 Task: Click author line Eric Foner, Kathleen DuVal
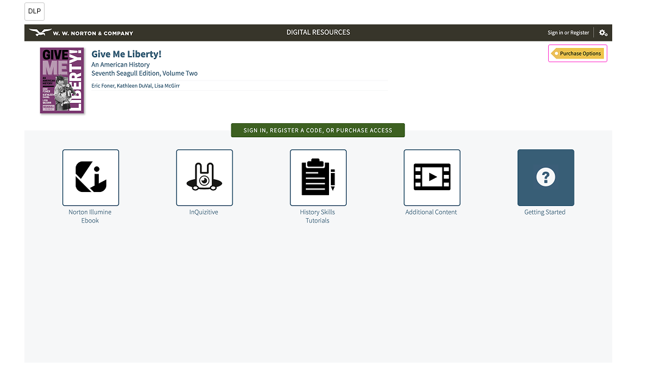click(x=136, y=85)
